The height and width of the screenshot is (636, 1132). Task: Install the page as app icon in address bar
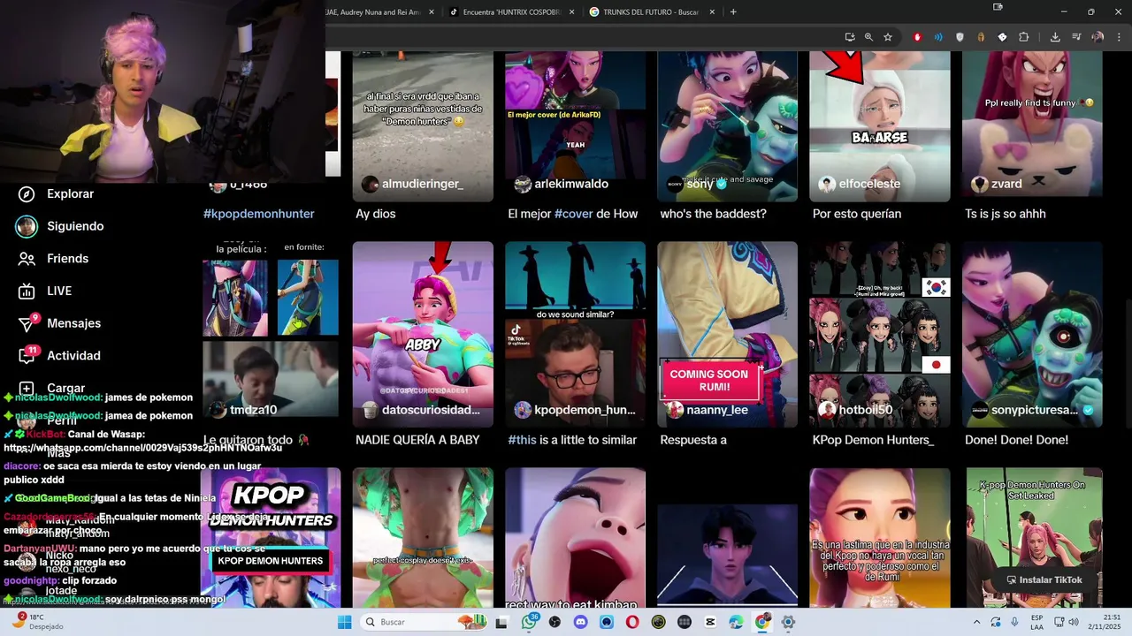click(x=850, y=37)
